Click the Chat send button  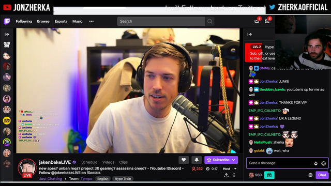(x=322, y=175)
